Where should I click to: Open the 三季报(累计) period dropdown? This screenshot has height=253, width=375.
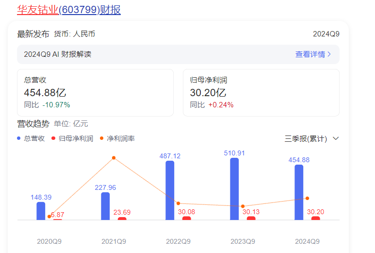click(x=311, y=138)
